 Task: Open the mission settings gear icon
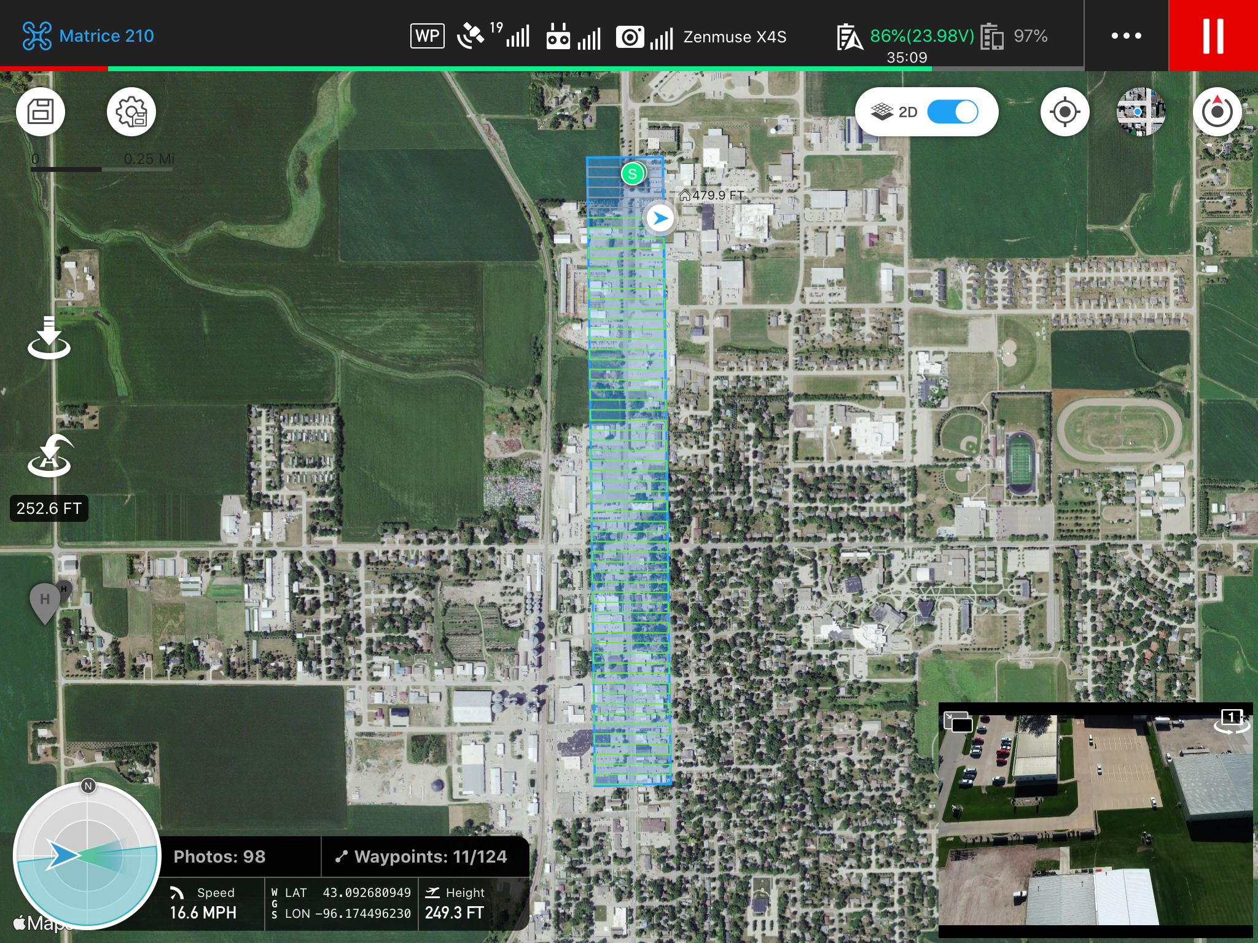pyautogui.click(x=131, y=112)
